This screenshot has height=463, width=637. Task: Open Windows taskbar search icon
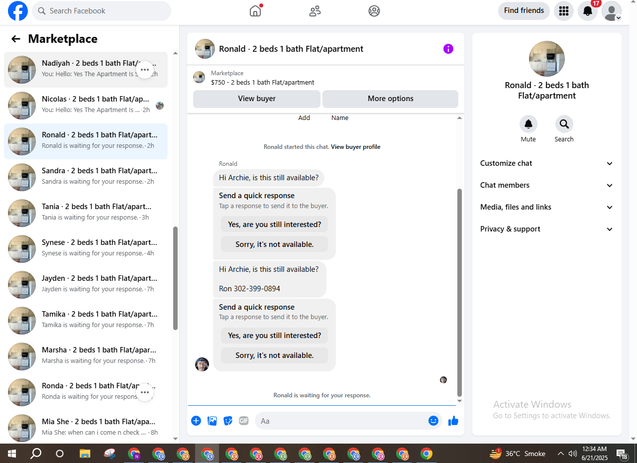[x=36, y=454]
